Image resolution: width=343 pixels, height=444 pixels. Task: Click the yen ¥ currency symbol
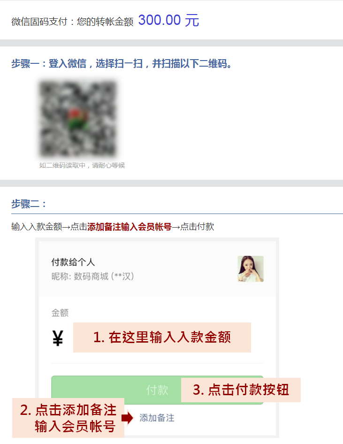pyautogui.click(x=58, y=338)
